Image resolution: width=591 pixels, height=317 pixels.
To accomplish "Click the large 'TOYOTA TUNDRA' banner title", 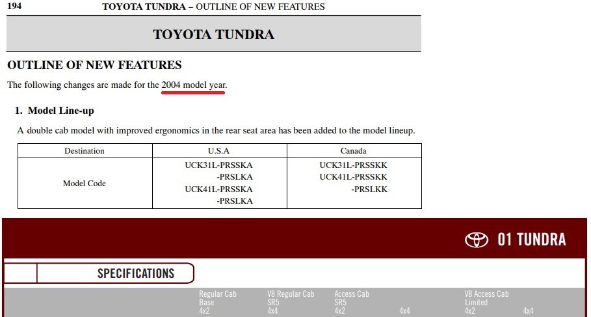I will (x=213, y=34).
